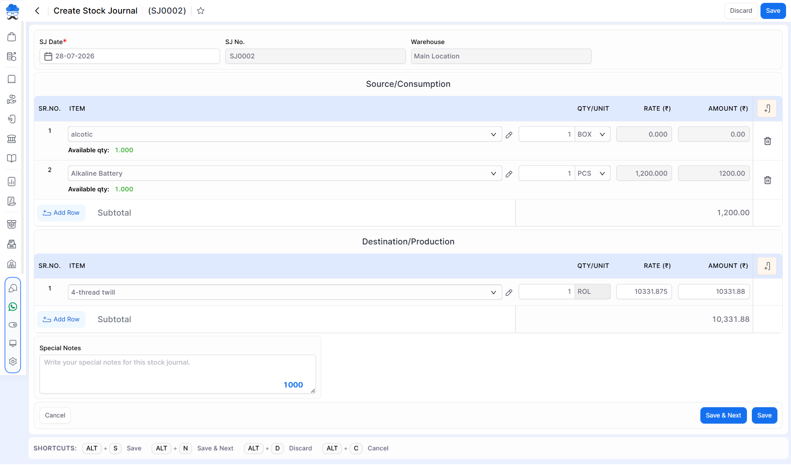Open the PCS unit dropdown
The image size is (791, 465).
593,174
